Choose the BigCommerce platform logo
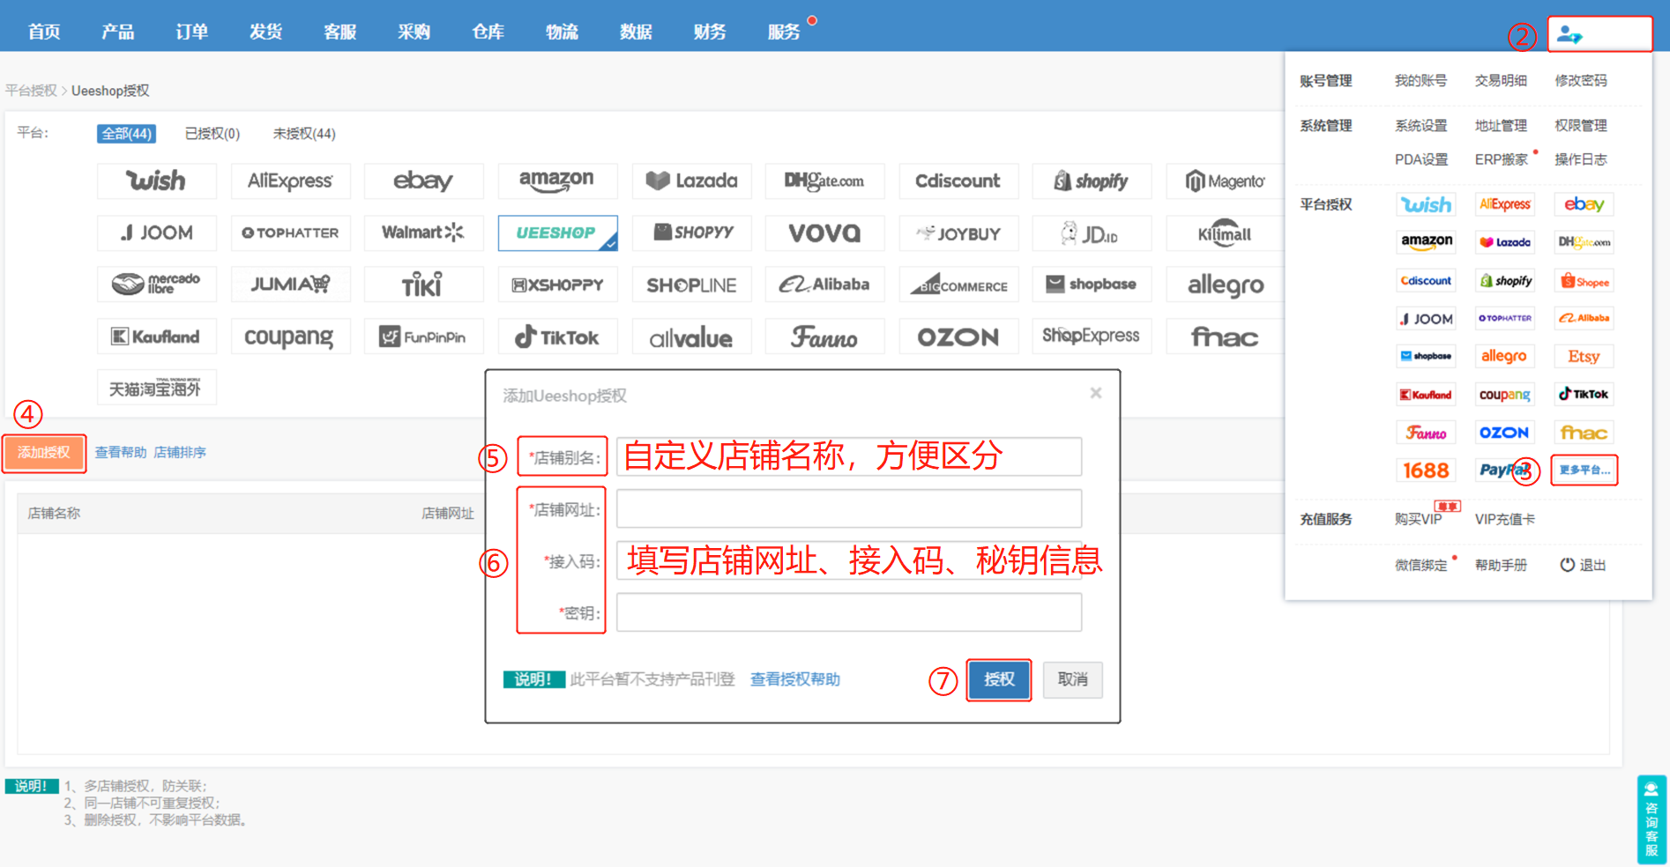Screen dimensions: 1670x867 (x=958, y=285)
